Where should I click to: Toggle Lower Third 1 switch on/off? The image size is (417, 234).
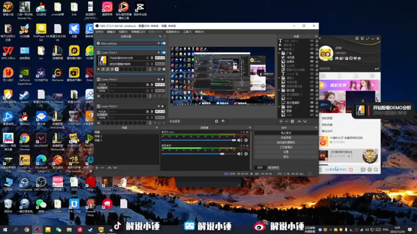[163, 53]
